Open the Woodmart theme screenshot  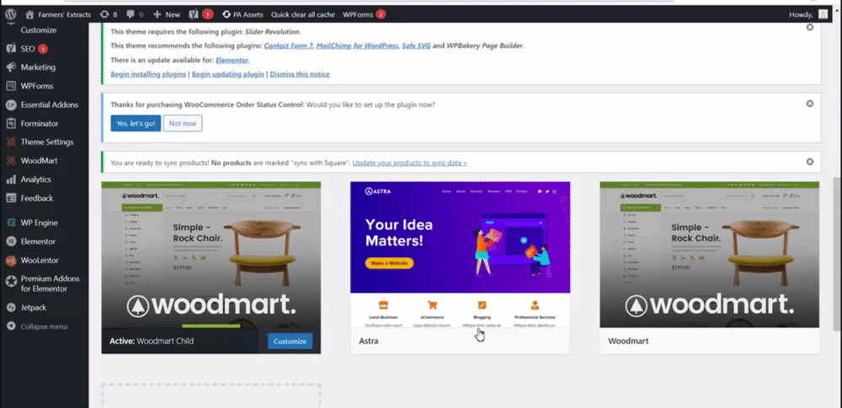tap(709, 255)
